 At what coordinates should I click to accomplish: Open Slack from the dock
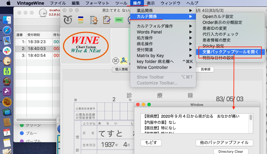(7, 51)
